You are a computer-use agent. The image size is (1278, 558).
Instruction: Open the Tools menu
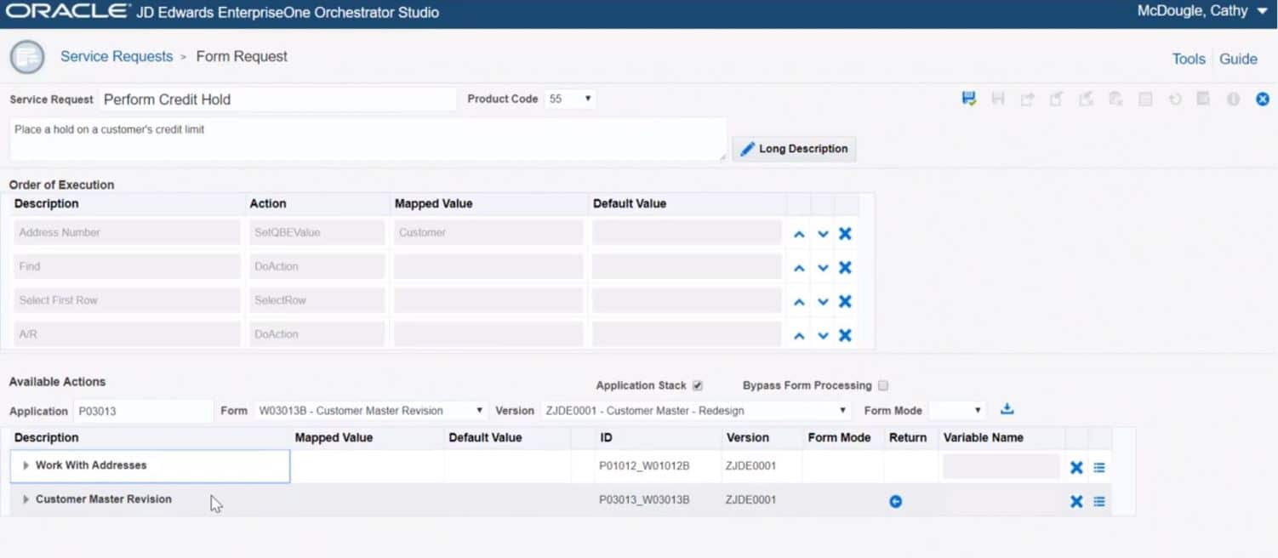1189,59
